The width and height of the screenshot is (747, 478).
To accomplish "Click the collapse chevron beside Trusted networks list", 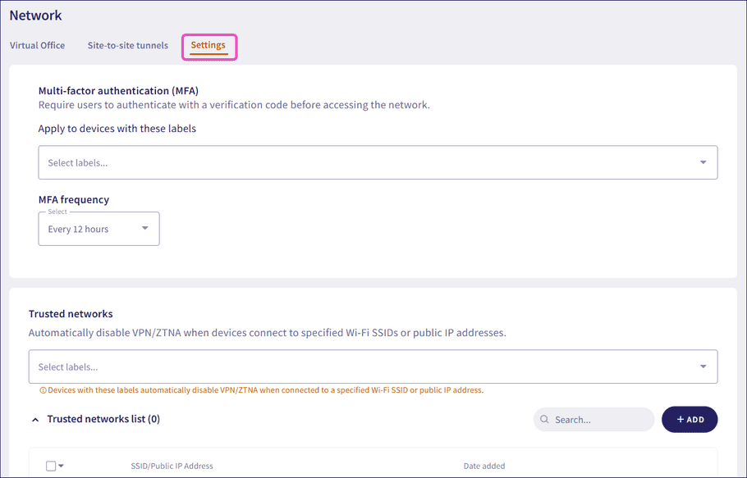I will tap(34, 418).
